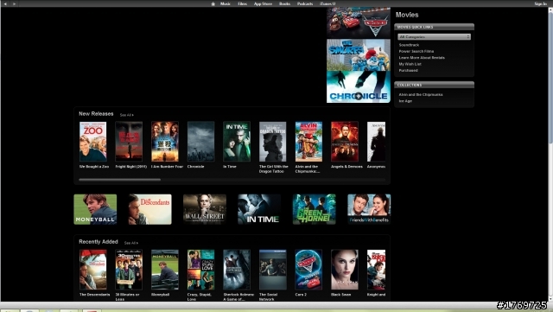
Task: Open the Ice Age collection link
Action: [405, 101]
